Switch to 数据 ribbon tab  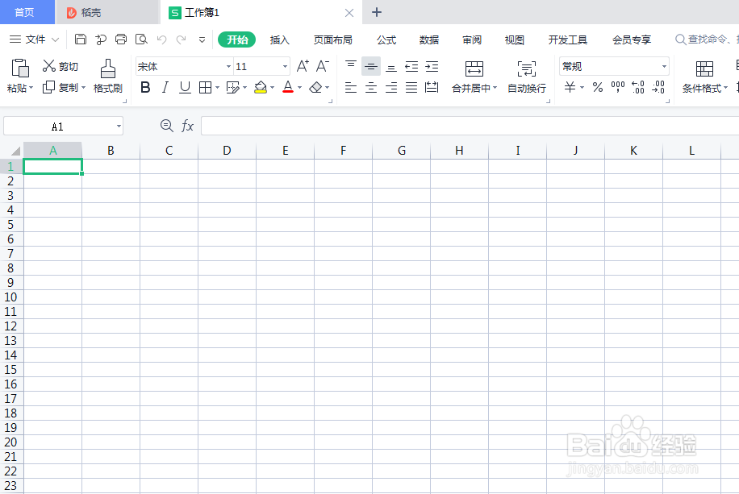[429, 40]
